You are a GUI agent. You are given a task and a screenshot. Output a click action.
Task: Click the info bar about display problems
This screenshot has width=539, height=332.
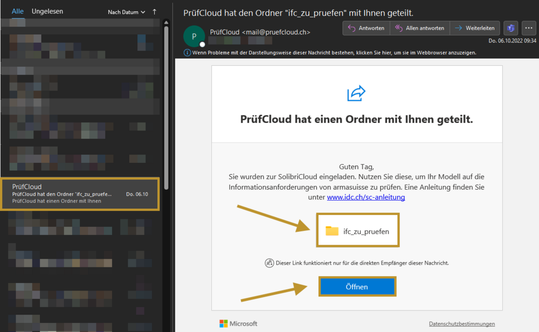330,53
